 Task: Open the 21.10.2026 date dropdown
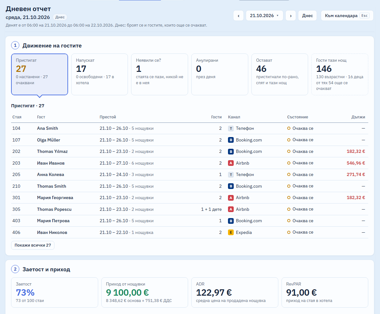pyautogui.click(x=264, y=16)
